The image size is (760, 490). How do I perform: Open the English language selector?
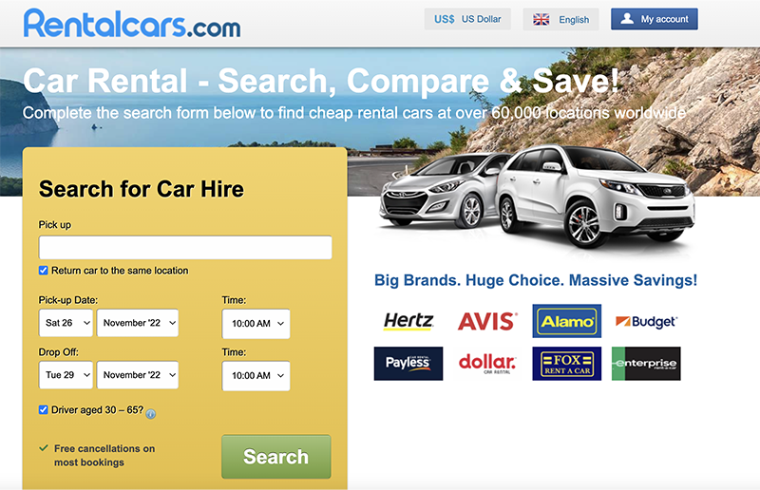coord(560,19)
